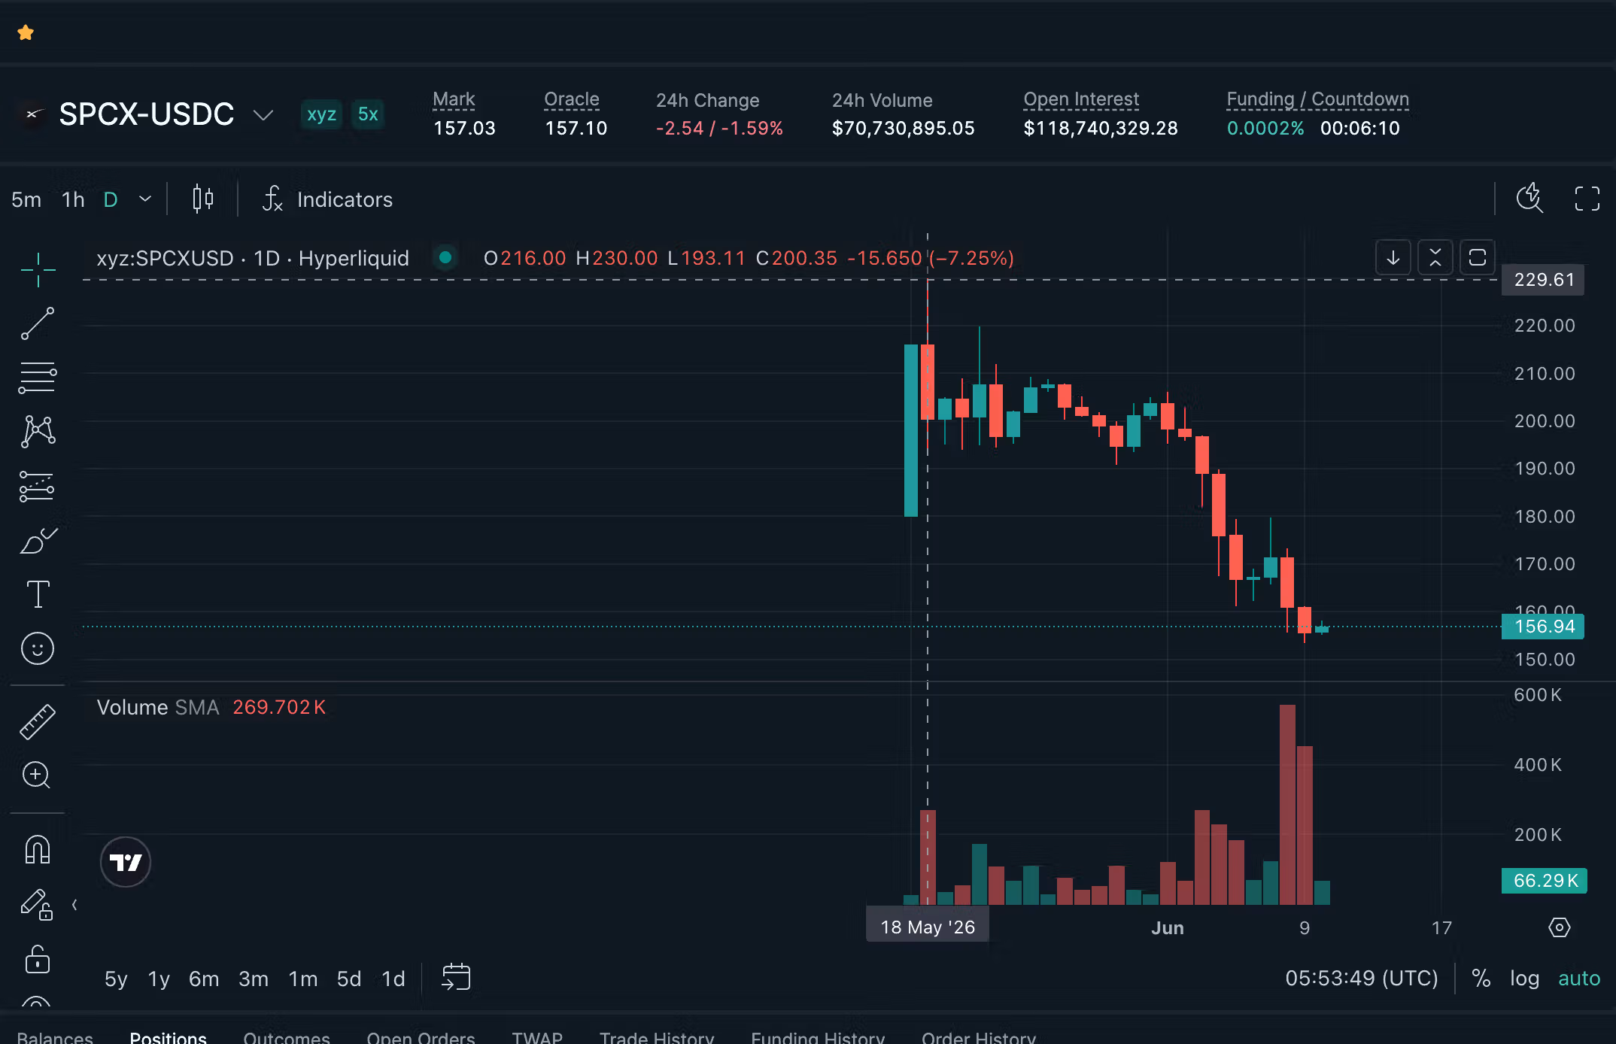Open the go-to-date calendar
1616x1044 pixels.
click(456, 978)
